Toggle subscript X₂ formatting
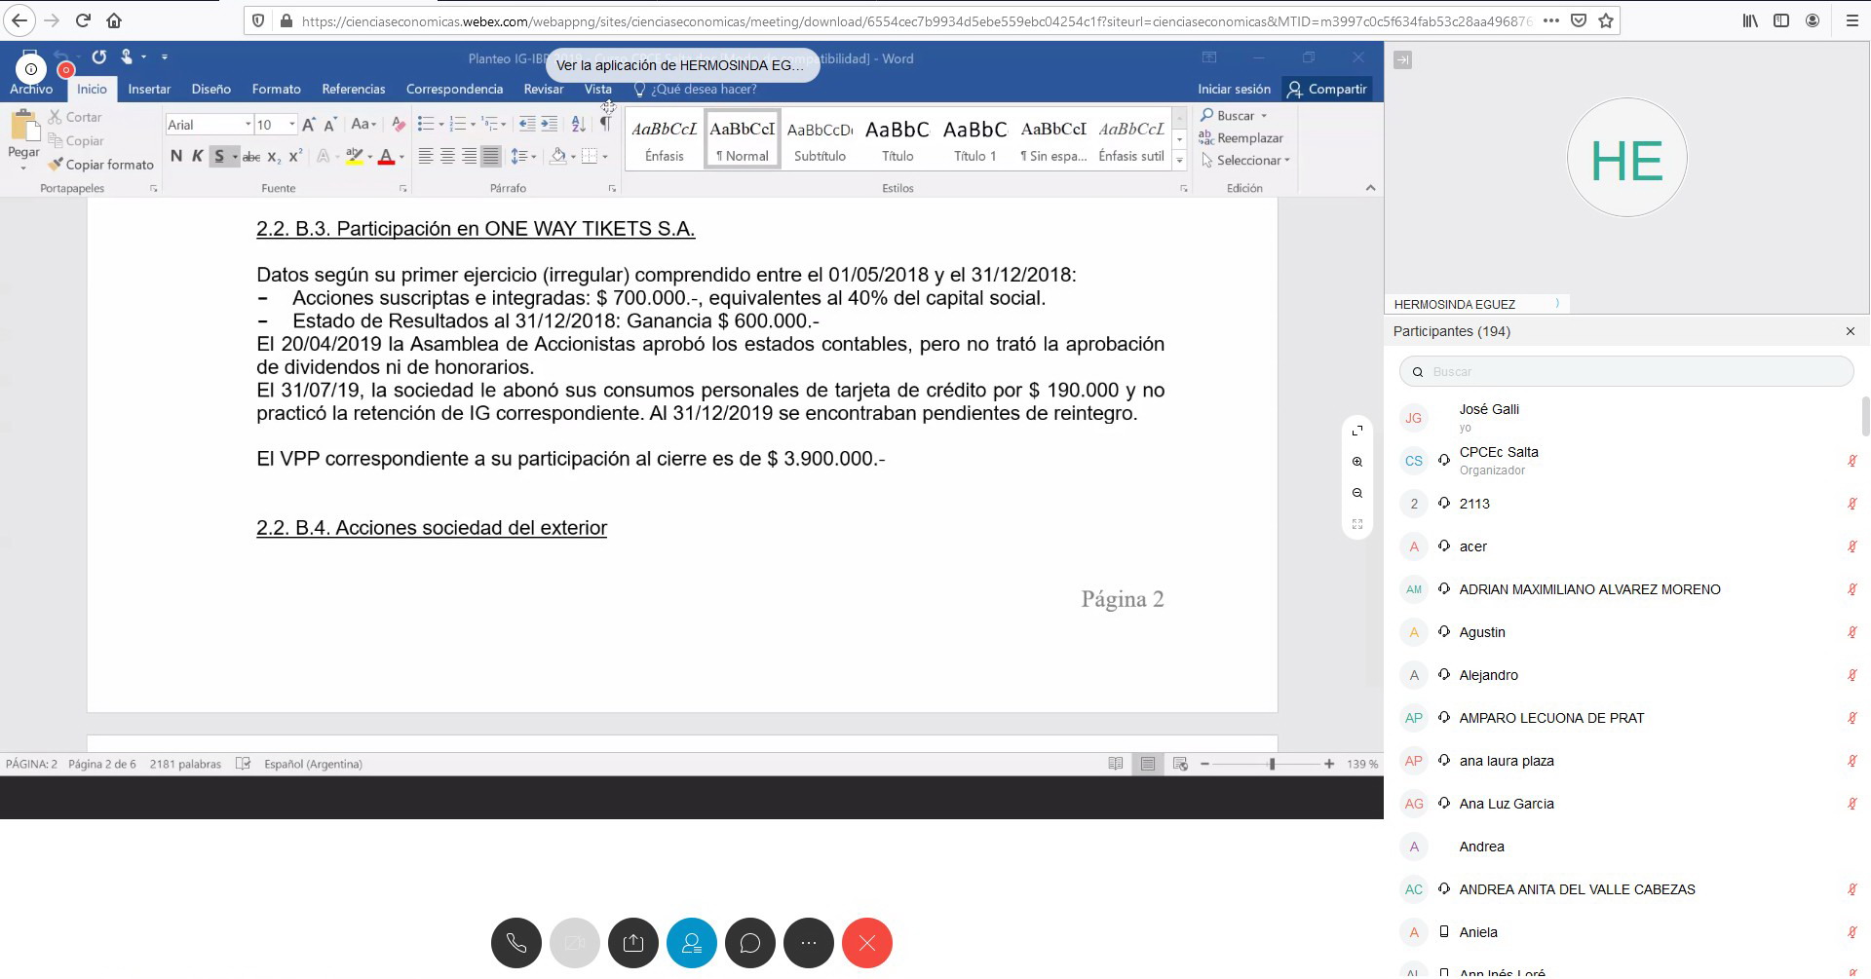The height and width of the screenshot is (979, 1871). point(274,157)
